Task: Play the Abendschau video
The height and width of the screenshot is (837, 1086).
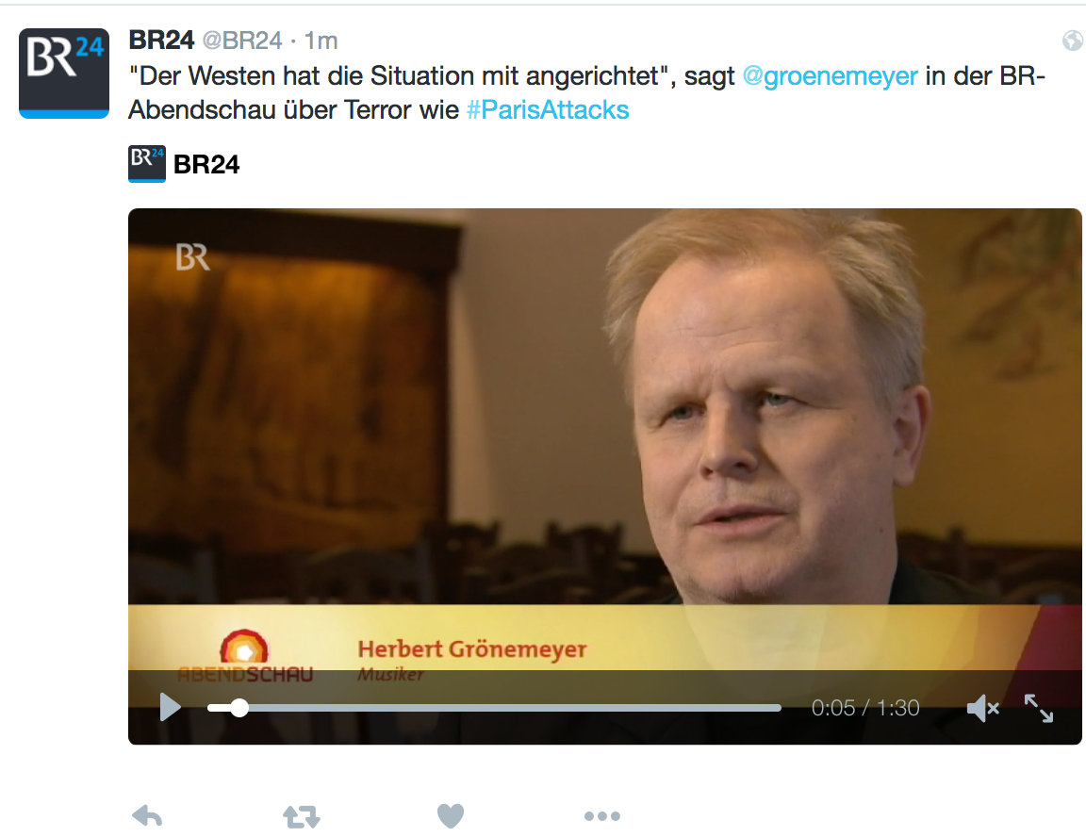Action: pos(170,707)
